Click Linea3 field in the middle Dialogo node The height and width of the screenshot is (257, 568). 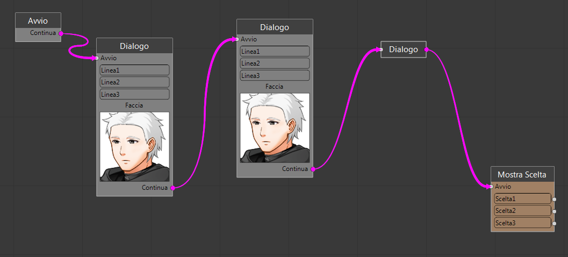(275, 75)
